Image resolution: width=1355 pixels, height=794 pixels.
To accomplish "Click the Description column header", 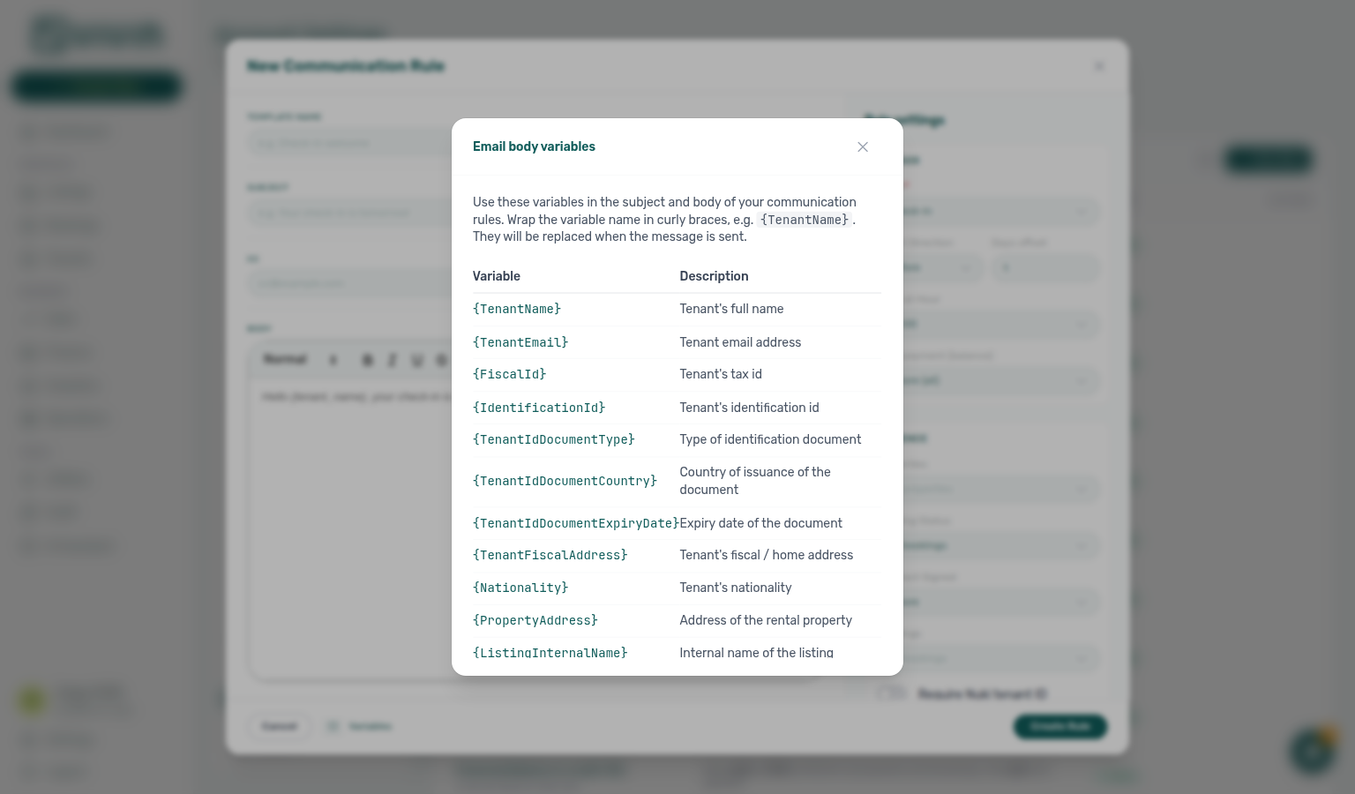I will tap(714, 276).
